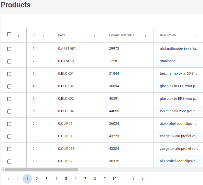
Task: Toggle the select-all rows checkbox in header
Action: tap(9, 34)
